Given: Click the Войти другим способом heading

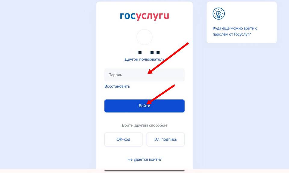Looking at the screenshot, I should (144, 125).
